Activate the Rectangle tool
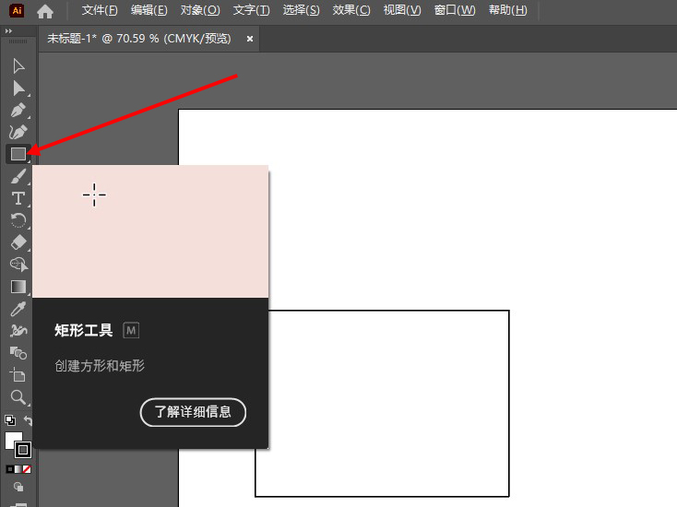677x507 pixels. tap(18, 154)
